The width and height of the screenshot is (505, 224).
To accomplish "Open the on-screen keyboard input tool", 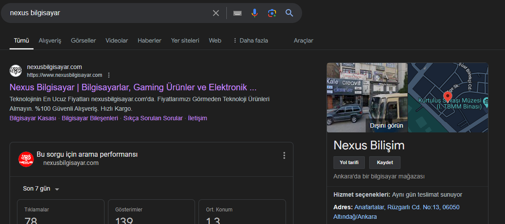I will point(237,13).
